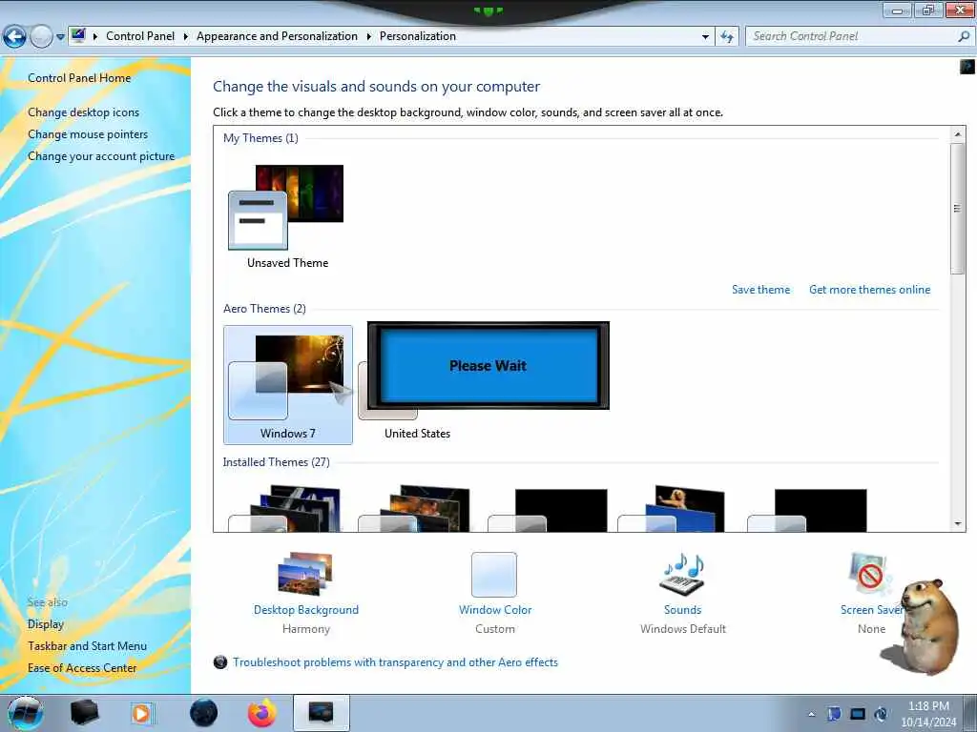
Task: Click the action center flag tray icon
Action: click(x=834, y=714)
